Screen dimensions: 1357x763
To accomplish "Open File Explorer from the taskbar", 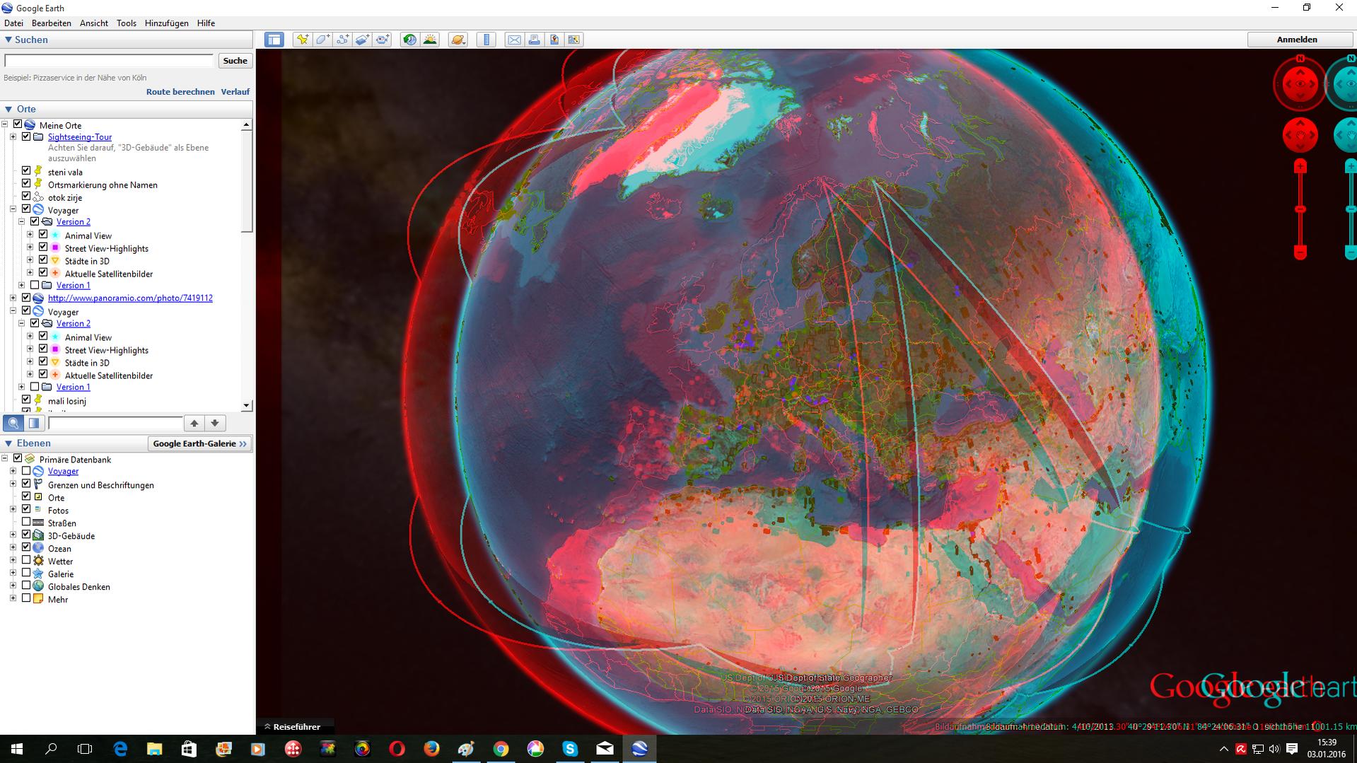I will coord(154,749).
